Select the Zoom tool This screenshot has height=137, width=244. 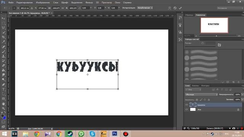tap(3, 108)
